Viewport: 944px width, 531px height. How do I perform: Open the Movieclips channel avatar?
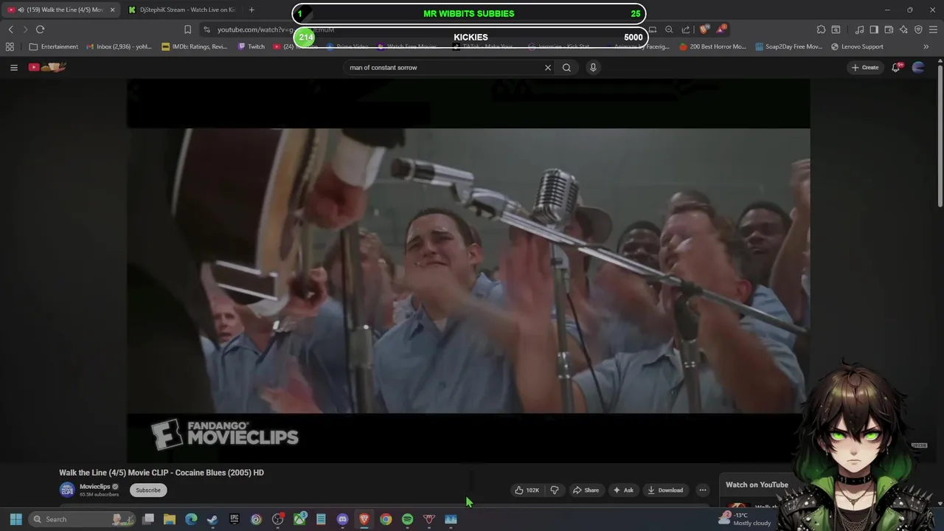coord(67,490)
